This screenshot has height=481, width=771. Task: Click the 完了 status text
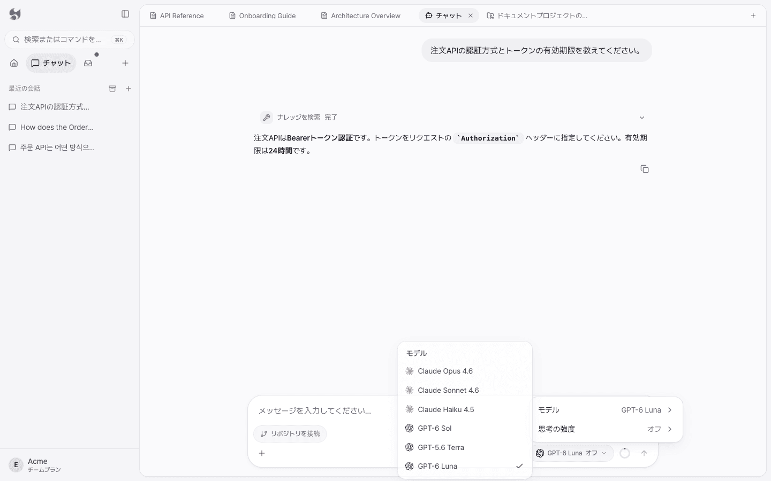click(x=331, y=118)
